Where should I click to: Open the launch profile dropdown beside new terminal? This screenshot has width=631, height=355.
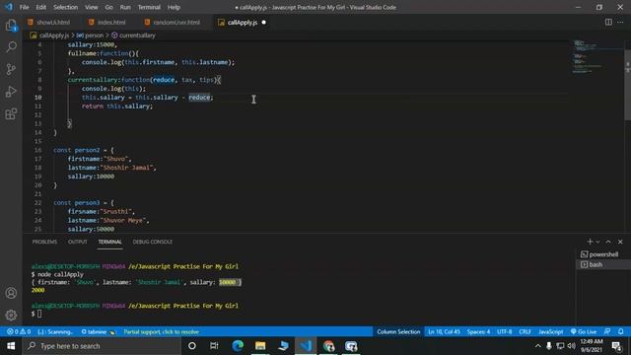597,242
